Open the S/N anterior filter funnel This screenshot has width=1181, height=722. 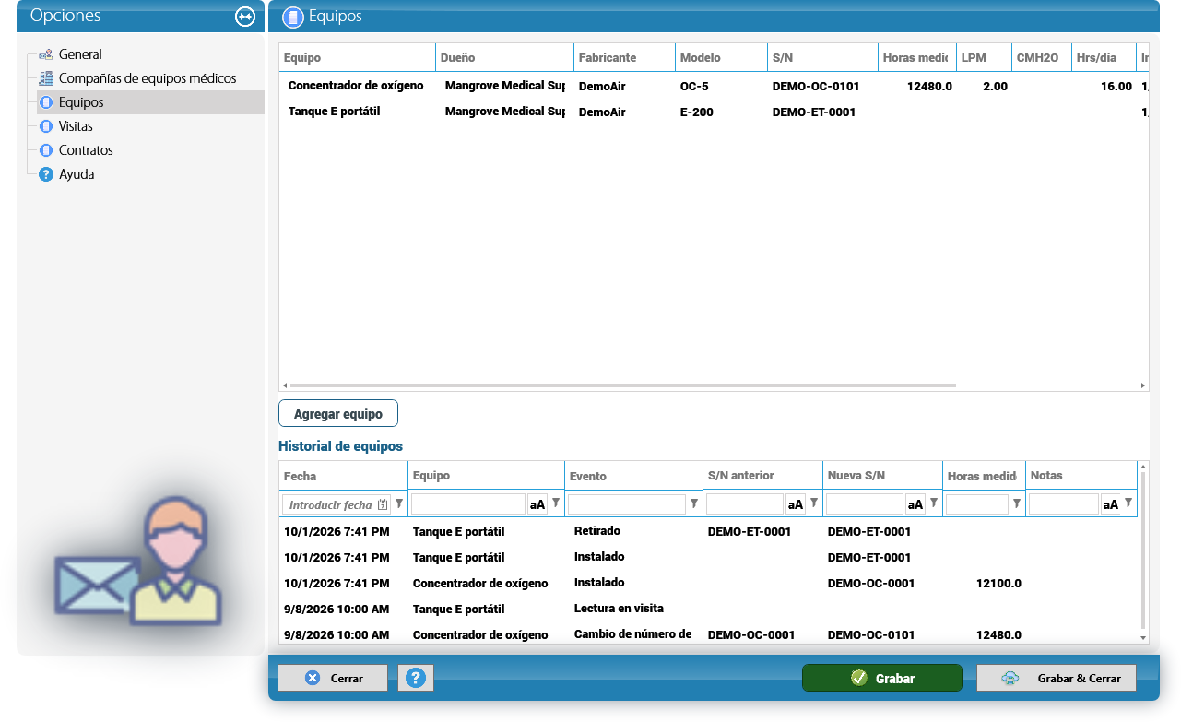point(814,503)
